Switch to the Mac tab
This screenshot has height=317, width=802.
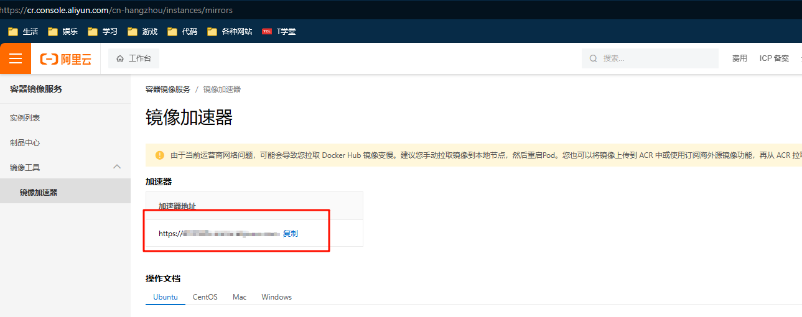click(240, 297)
